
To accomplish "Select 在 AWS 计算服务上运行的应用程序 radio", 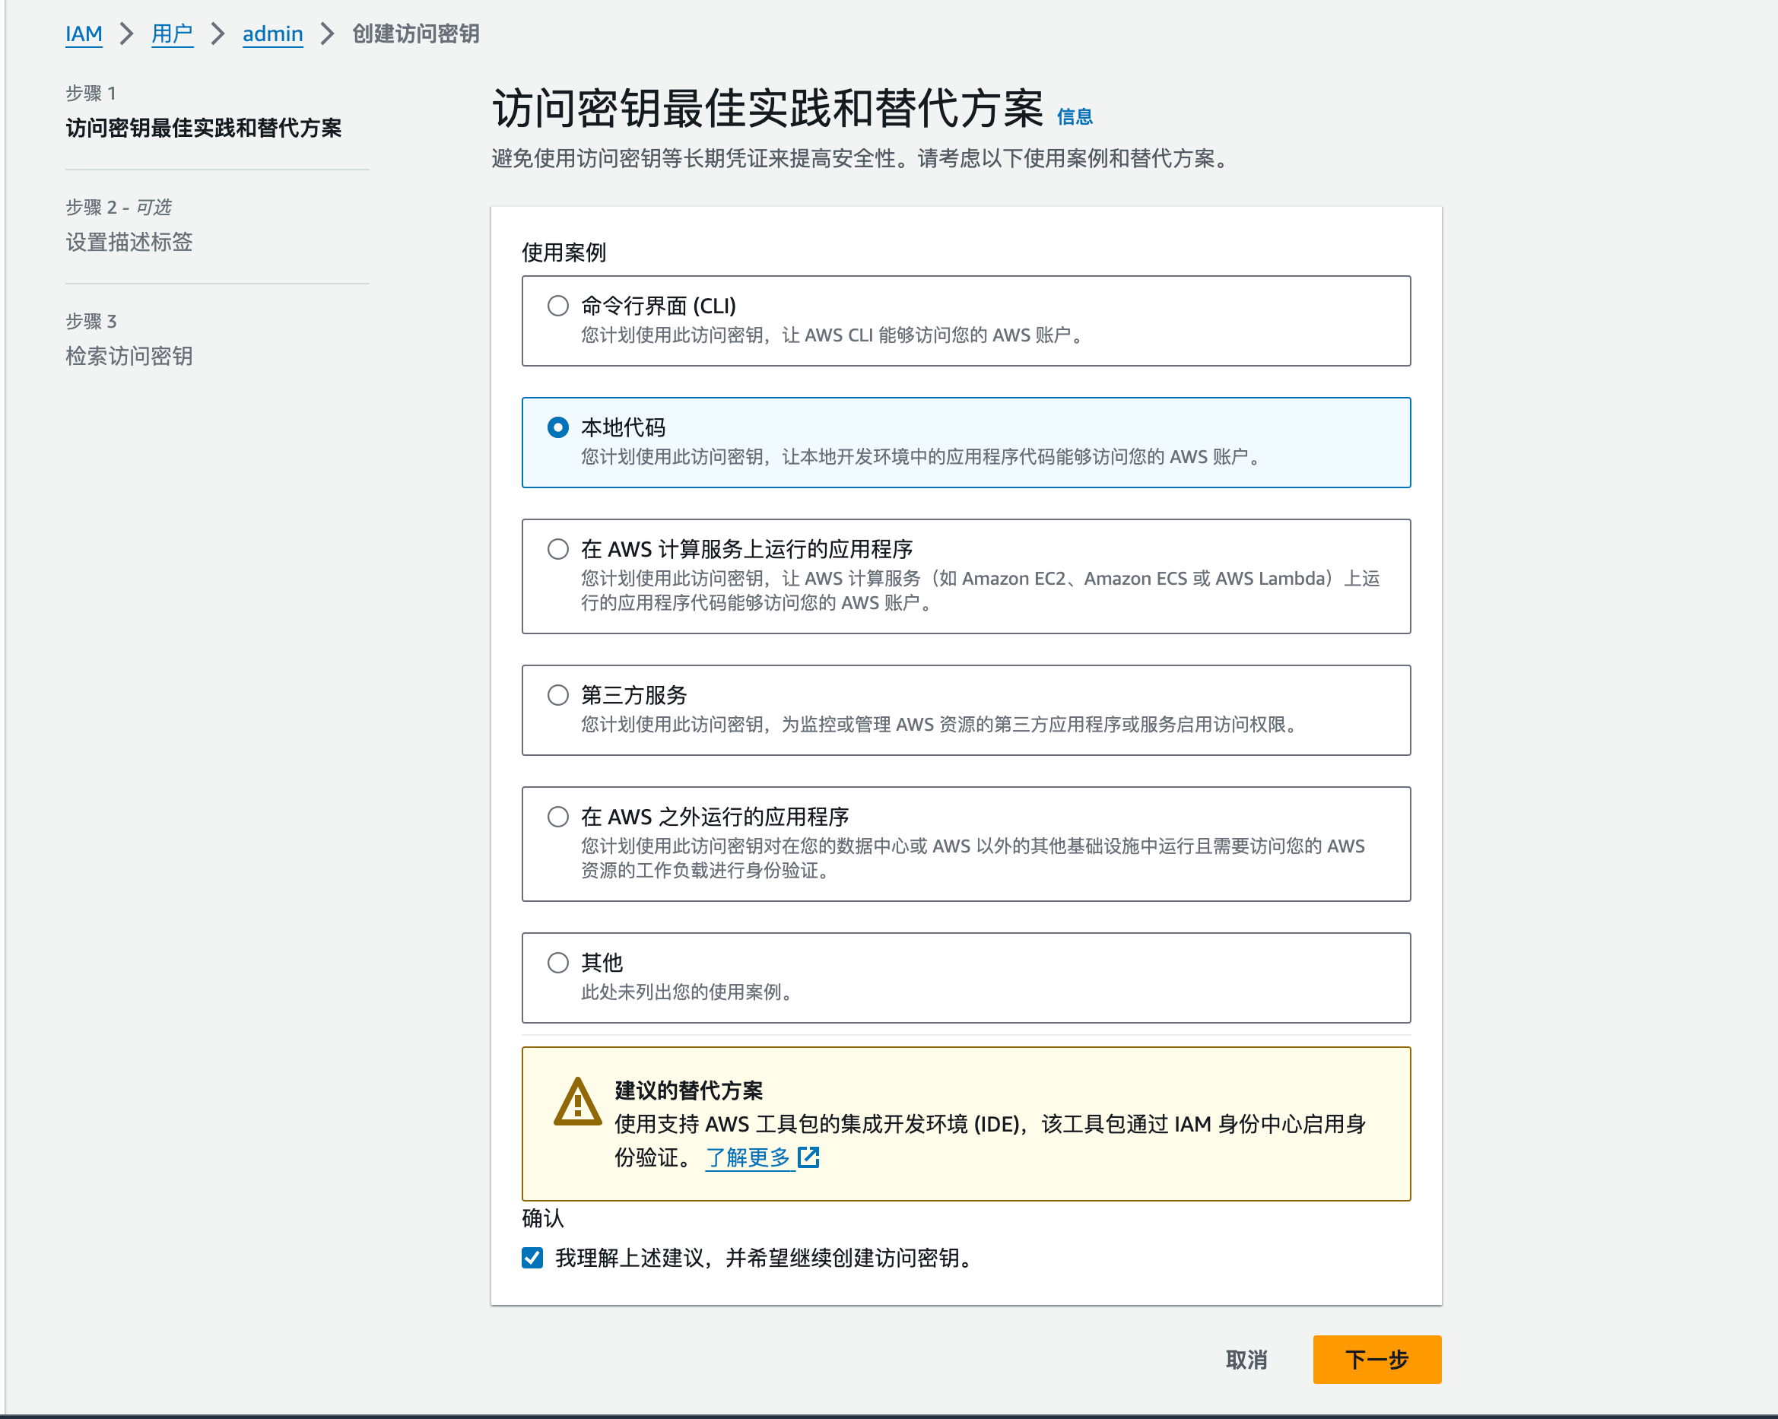I will click(x=558, y=549).
